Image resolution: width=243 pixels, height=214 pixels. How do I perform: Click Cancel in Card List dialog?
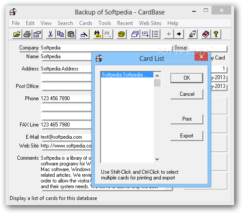[187, 94]
